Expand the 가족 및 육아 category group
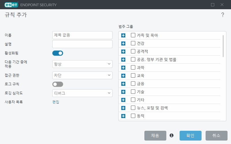 (x=123, y=35)
